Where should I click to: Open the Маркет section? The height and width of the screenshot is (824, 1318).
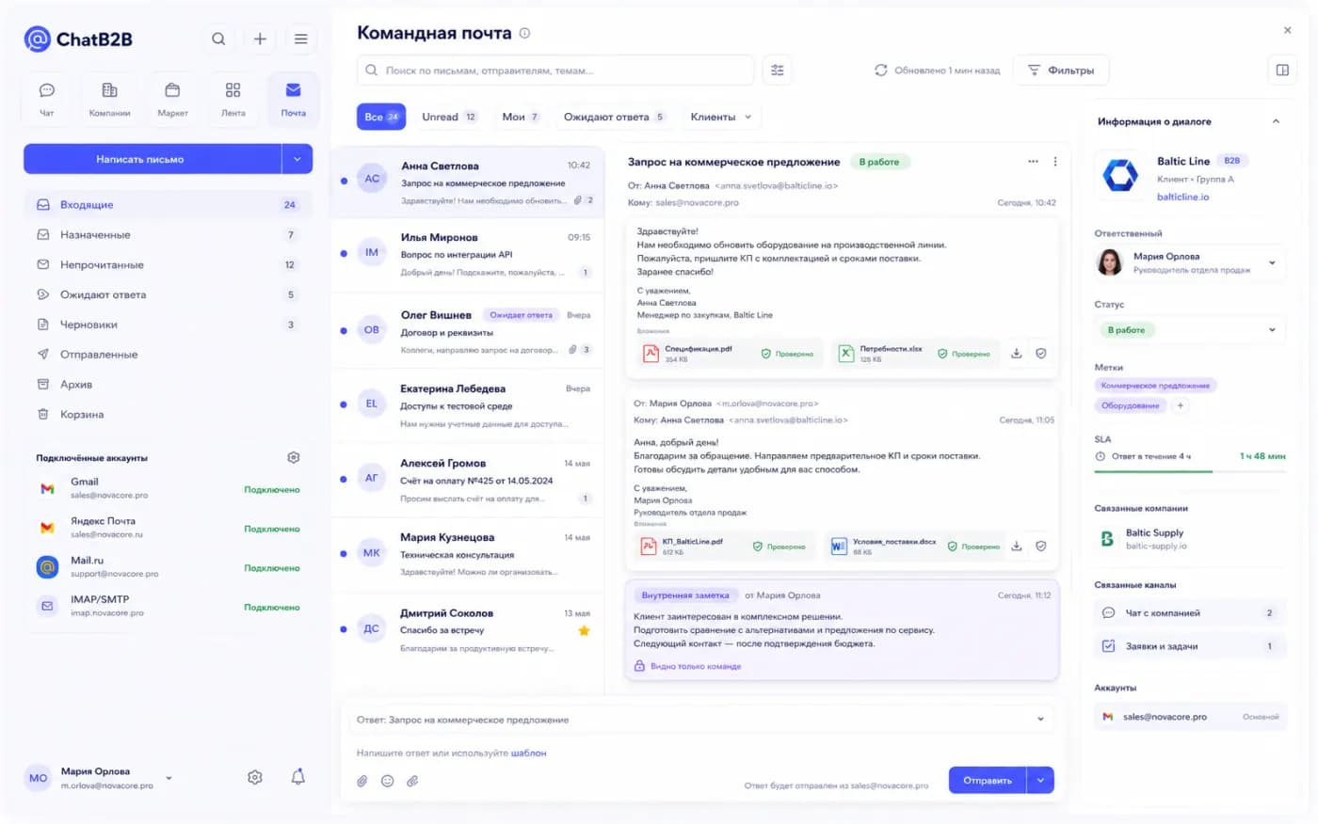pos(172,99)
